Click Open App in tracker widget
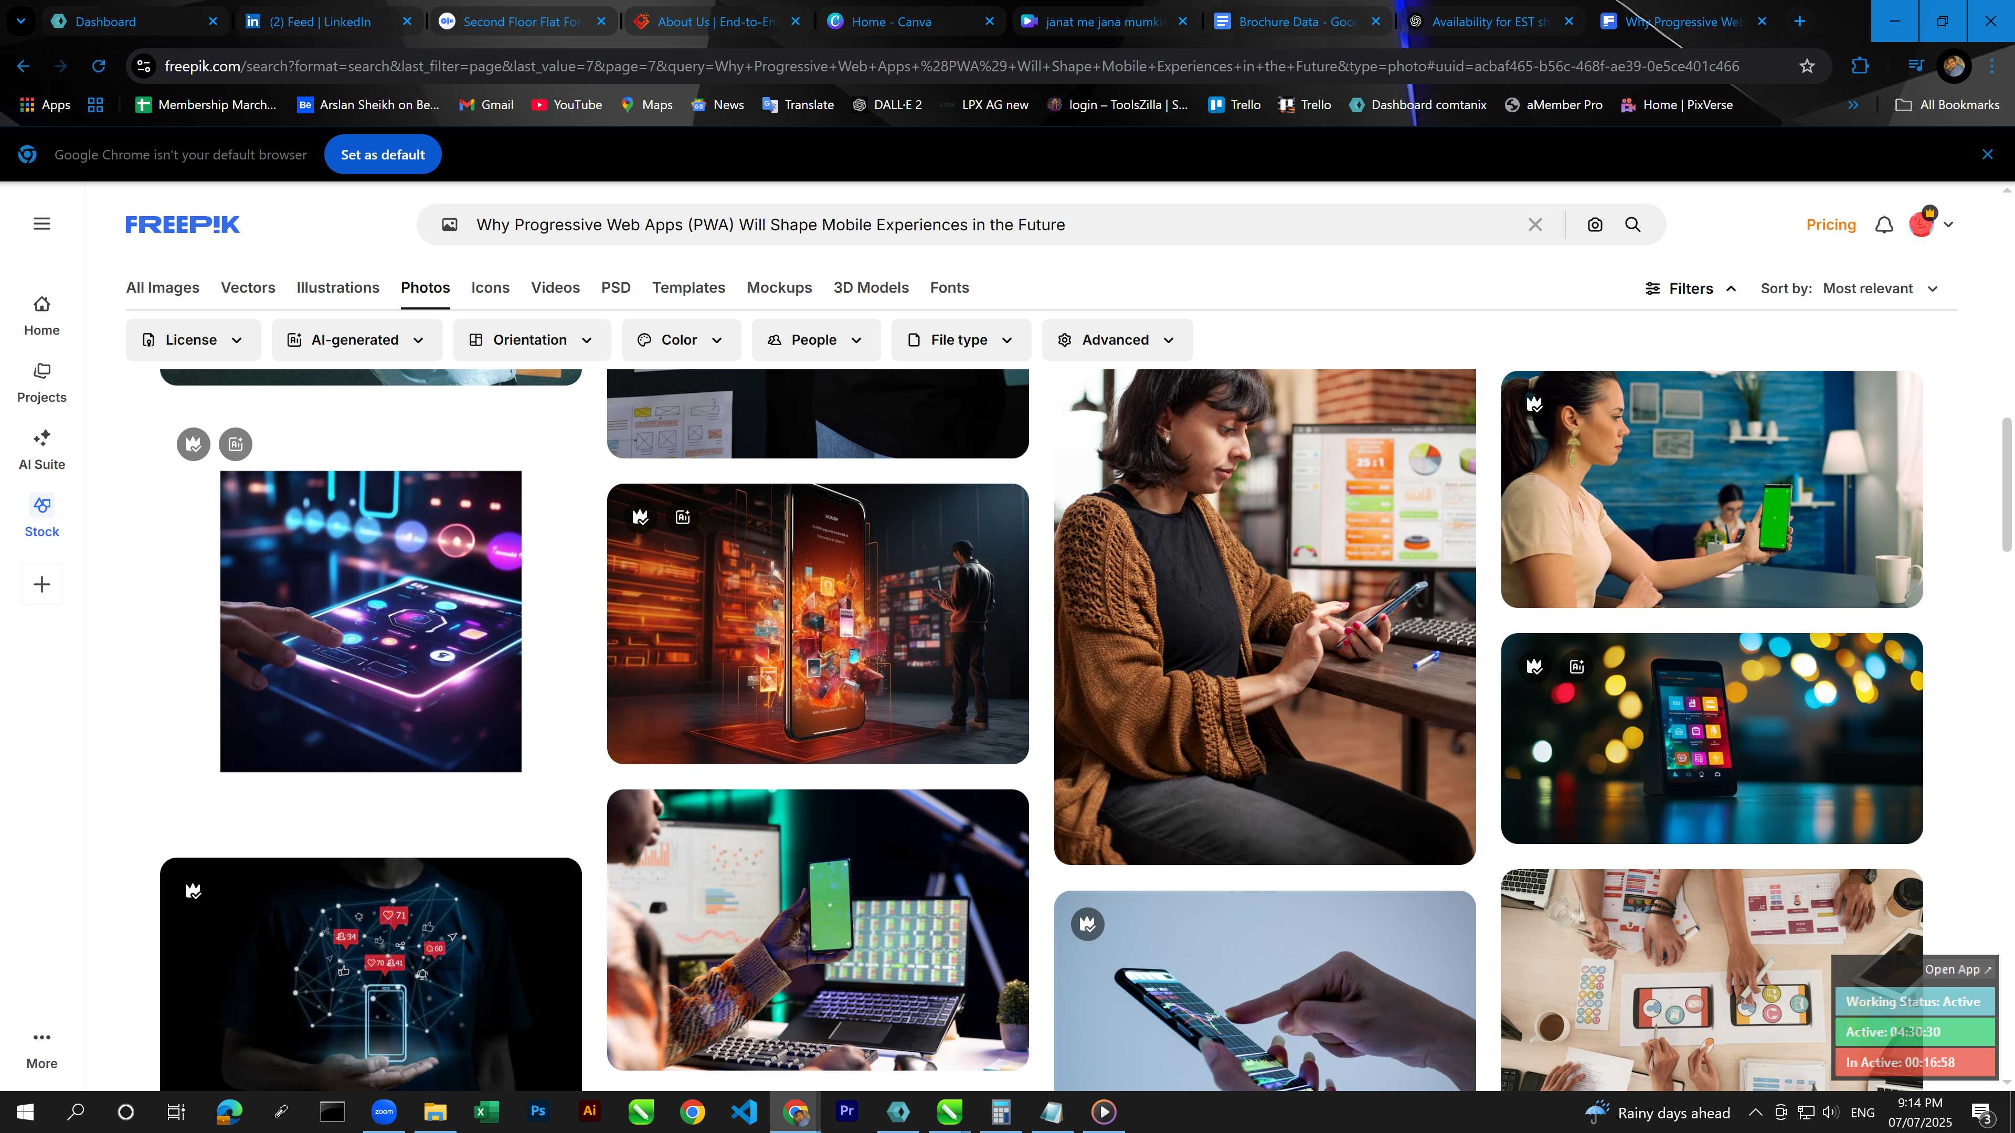Viewport: 2015px width, 1133px height. [x=1957, y=969]
